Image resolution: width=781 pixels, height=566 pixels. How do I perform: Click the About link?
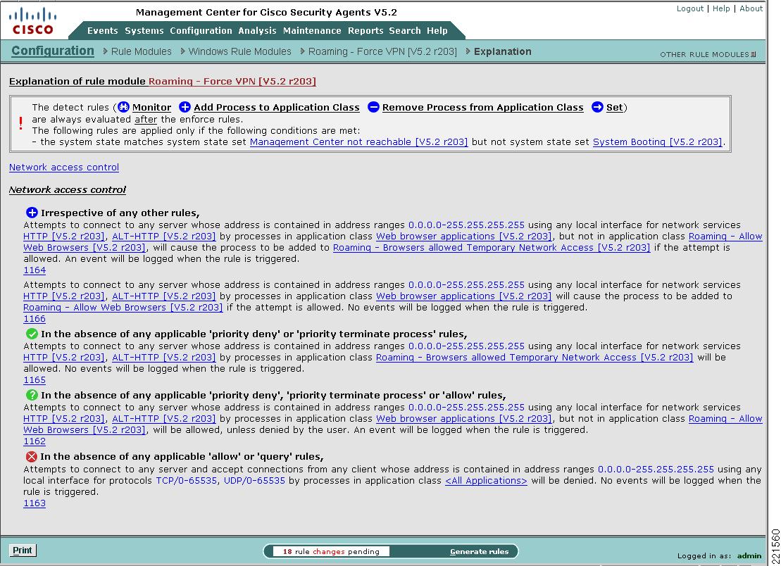tap(751, 8)
